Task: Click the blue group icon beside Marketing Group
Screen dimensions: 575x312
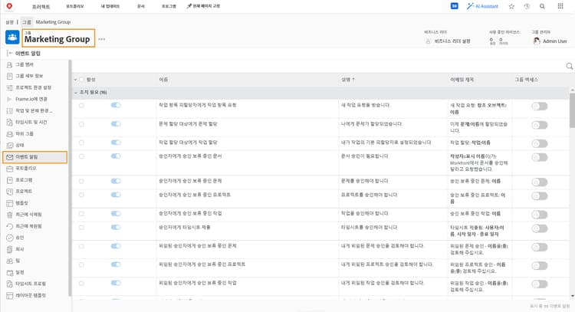Action: point(12,38)
